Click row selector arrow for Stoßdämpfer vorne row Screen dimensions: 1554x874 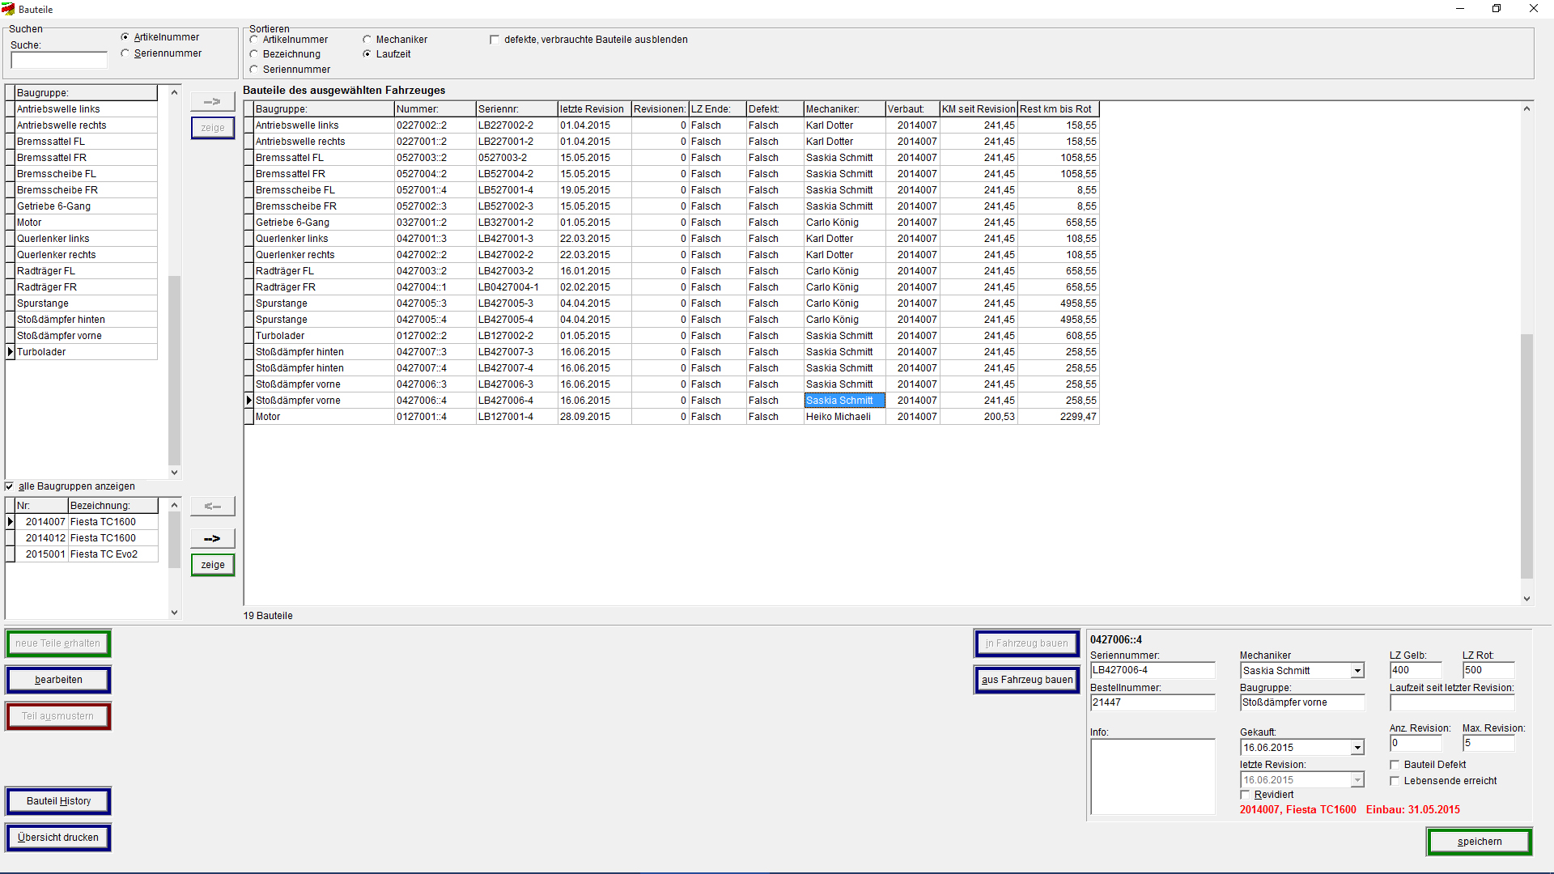[x=249, y=401]
